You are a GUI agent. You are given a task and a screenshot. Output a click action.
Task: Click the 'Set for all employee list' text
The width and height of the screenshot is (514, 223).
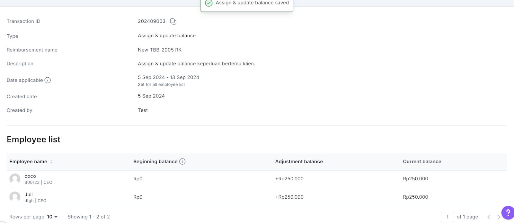pos(161,85)
